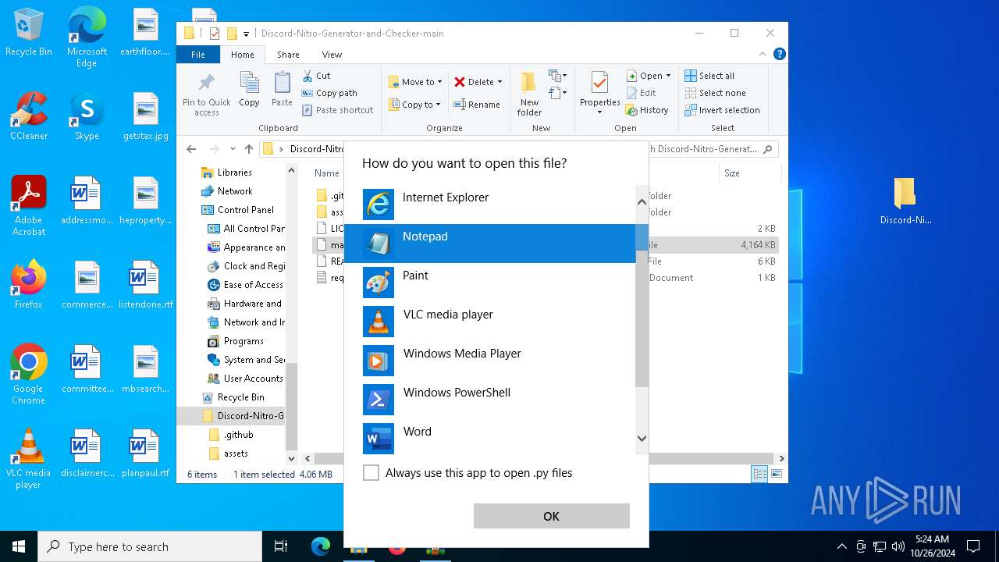The height and width of the screenshot is (562, 999).
Task: Select .github folder in navigation tree
Action: click(x=238, y=435)
